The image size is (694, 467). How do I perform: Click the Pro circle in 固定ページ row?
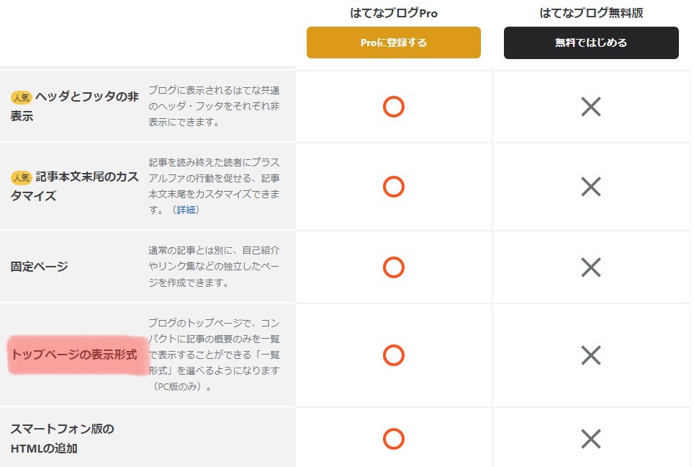tap(394, 267)
